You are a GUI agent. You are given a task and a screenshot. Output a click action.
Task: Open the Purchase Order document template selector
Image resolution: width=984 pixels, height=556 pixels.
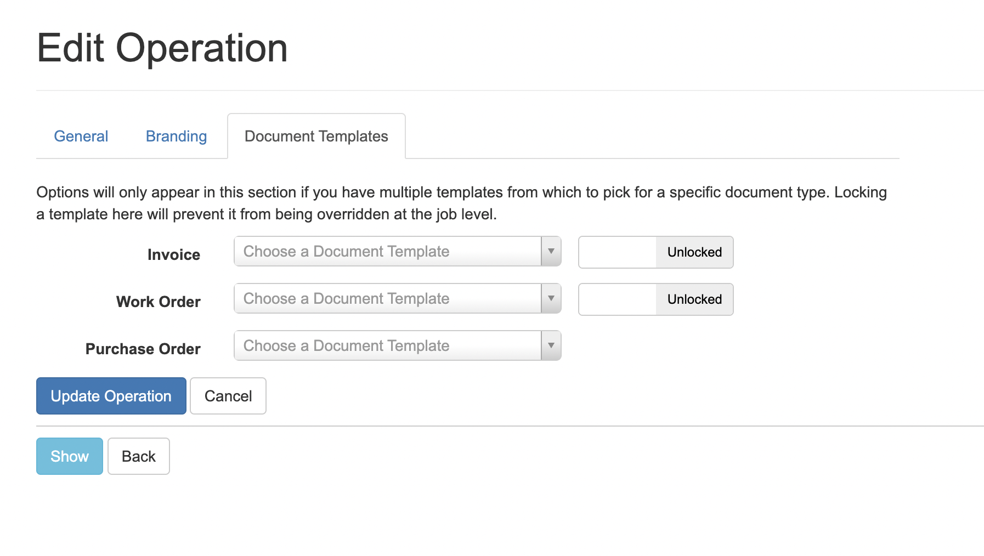tap(387, 345)
